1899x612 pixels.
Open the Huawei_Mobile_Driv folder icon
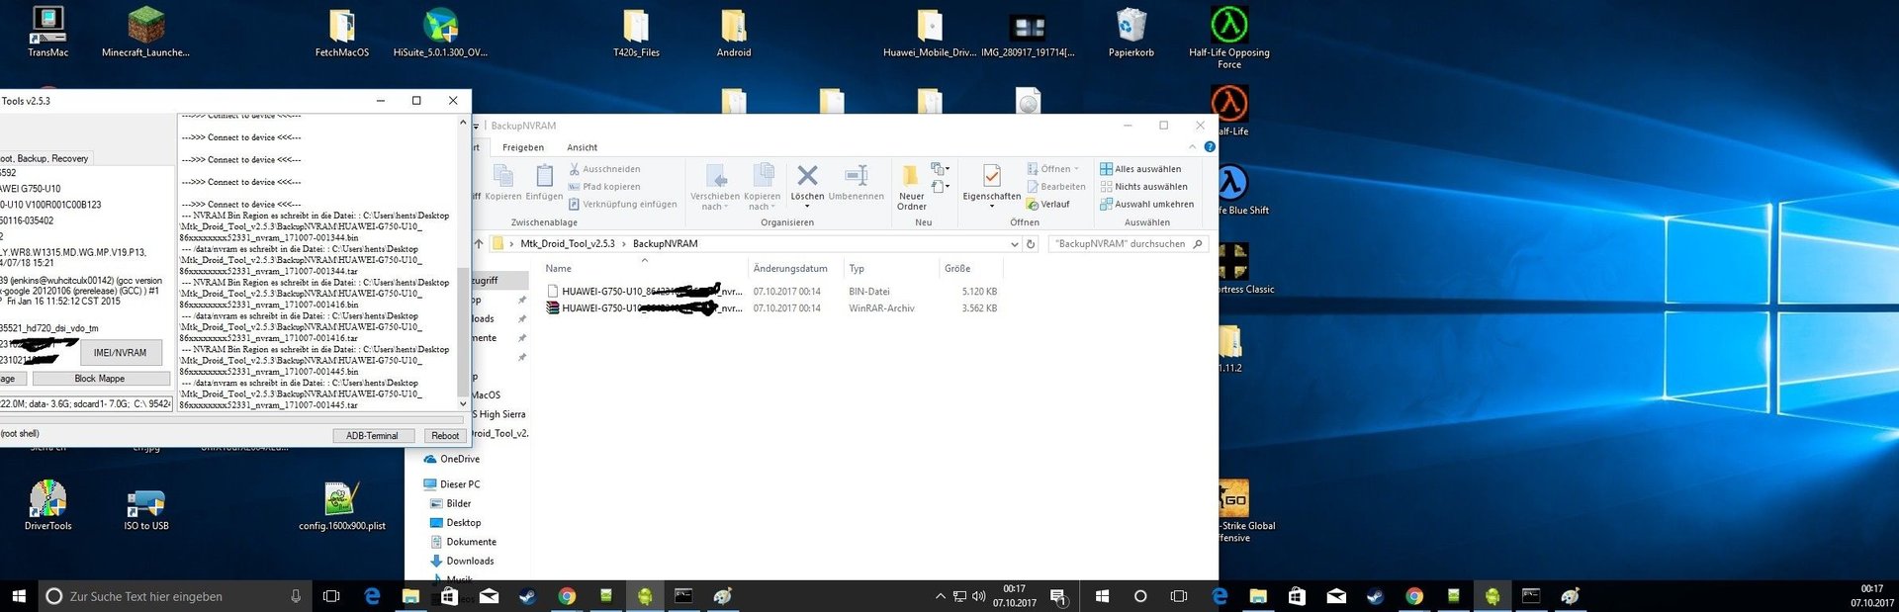(929, 32)
